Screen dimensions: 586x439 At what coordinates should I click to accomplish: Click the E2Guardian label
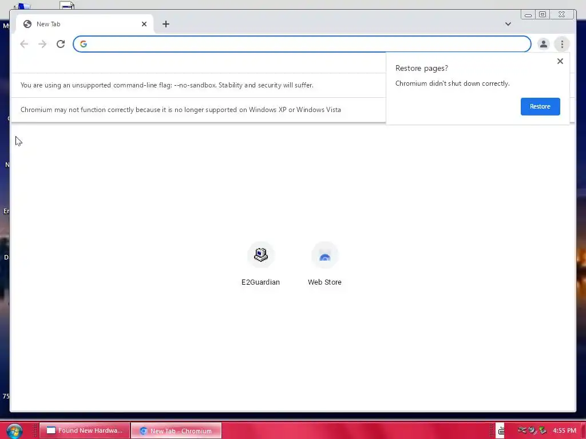point(260,282)
